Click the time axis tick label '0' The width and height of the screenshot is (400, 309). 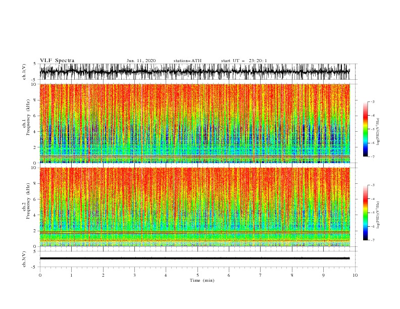(40, 275)
